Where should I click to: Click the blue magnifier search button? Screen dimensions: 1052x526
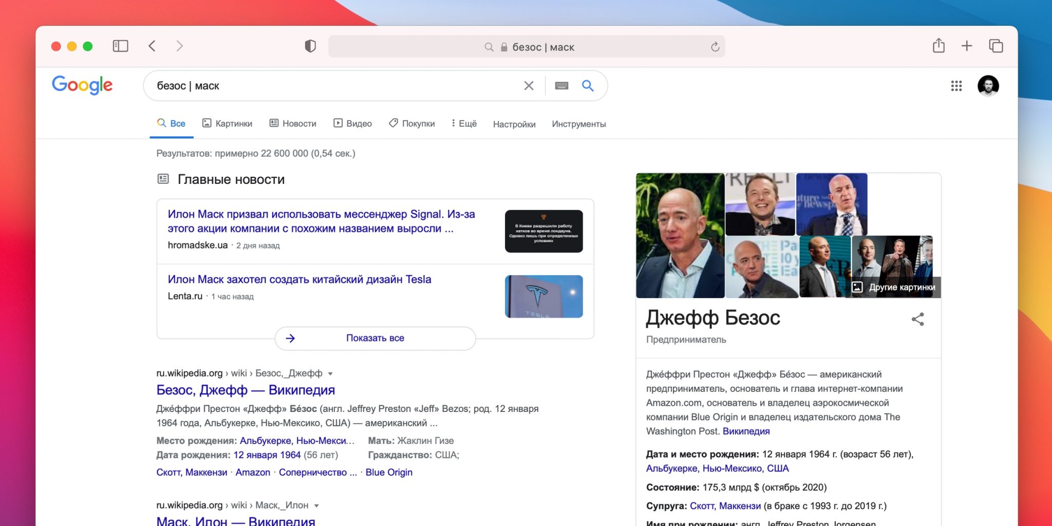pyautogui.click(x=588, y=86)
